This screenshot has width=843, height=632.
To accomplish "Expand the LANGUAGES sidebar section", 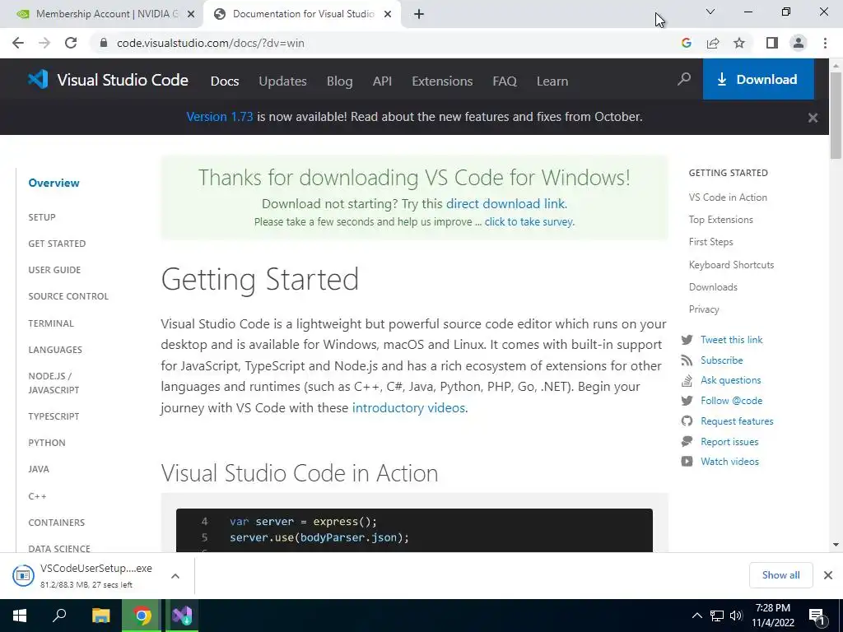I will point(55,349).
